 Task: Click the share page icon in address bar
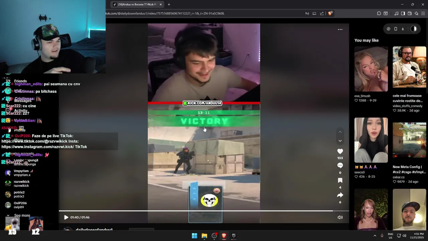click(322, 13)
